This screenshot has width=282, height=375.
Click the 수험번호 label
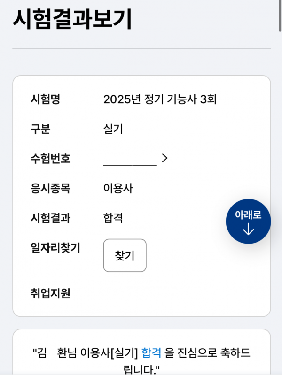pos(50,159)
